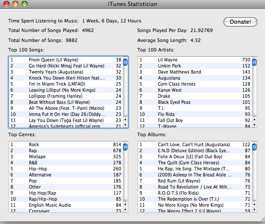
Task: Select He Rap, He Sing: The Mixtape album
Action: point(195,169)
